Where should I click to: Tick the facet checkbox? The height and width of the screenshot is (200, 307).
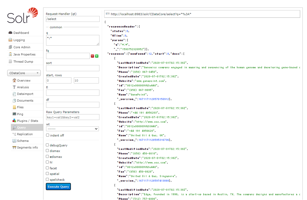pyautogui.click(x=47, y=168)
